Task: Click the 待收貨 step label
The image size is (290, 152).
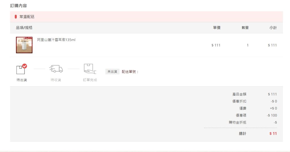Action: click(x=56, y=80)
